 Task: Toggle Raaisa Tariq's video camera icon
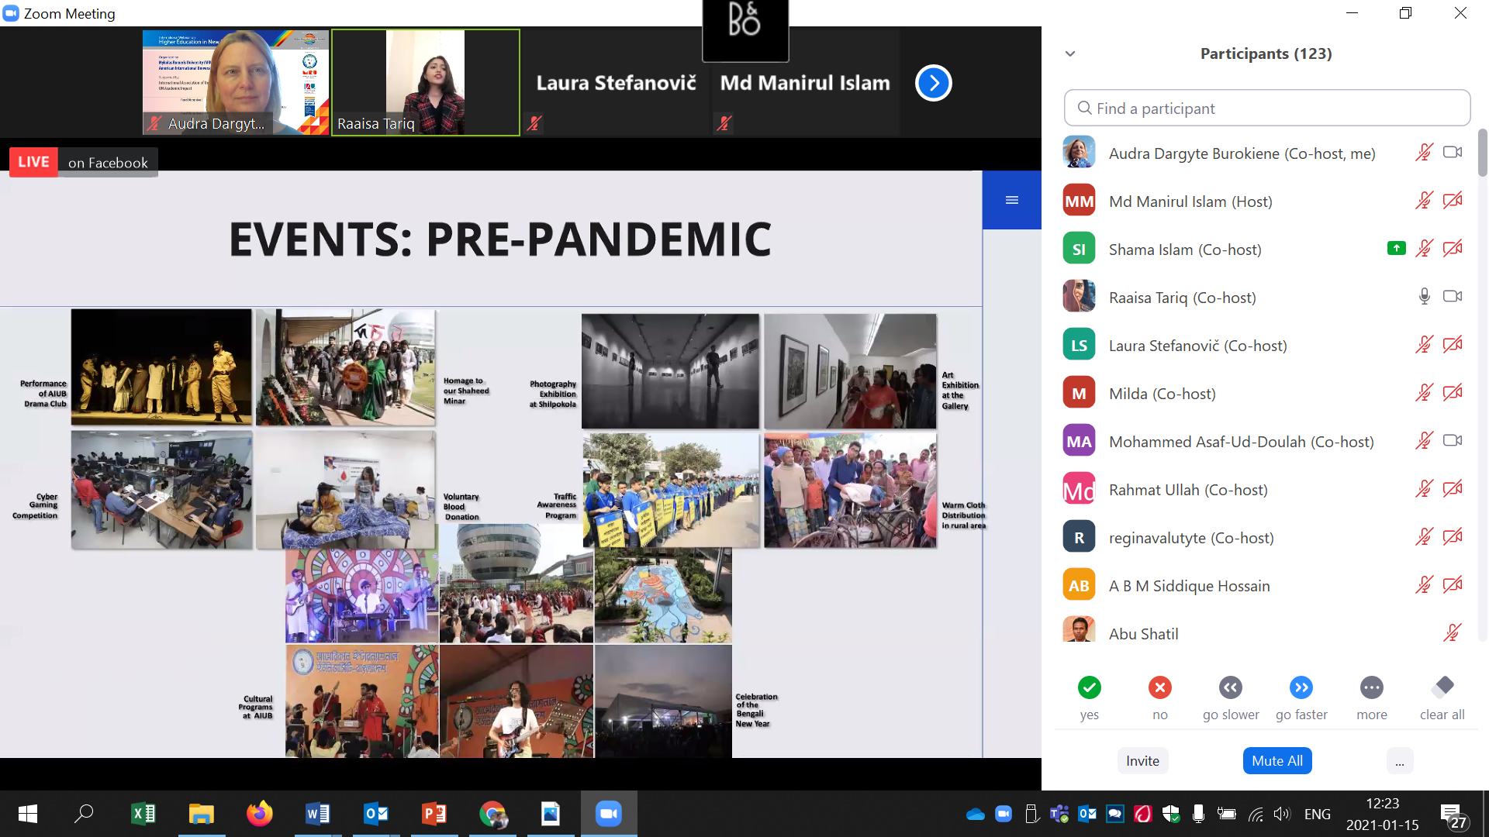pos(1453,297)
